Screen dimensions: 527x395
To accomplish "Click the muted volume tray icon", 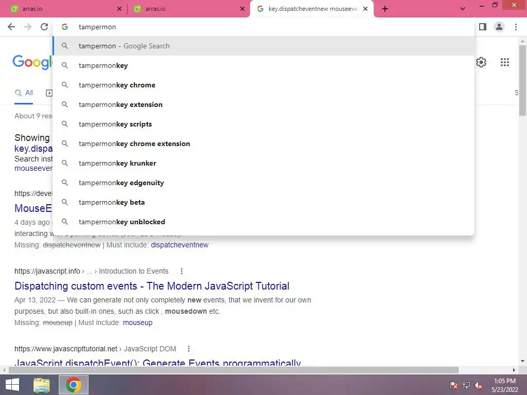I will pyautogui.click(x=479, y=385).
